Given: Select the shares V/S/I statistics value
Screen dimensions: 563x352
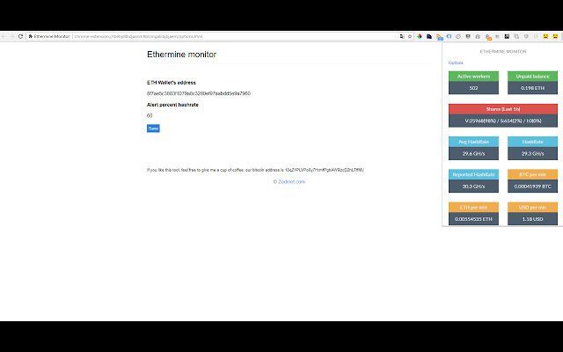Looking at the screenshot, I should tap(503, 121).
